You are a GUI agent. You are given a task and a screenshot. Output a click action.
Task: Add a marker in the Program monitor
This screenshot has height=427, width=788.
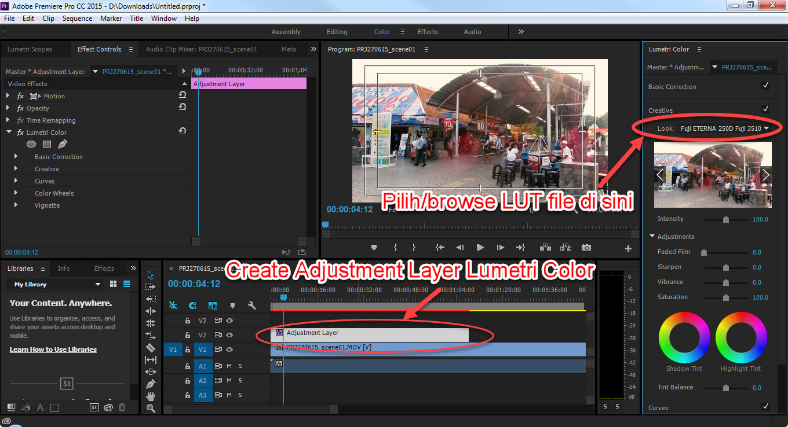[374, 248]
